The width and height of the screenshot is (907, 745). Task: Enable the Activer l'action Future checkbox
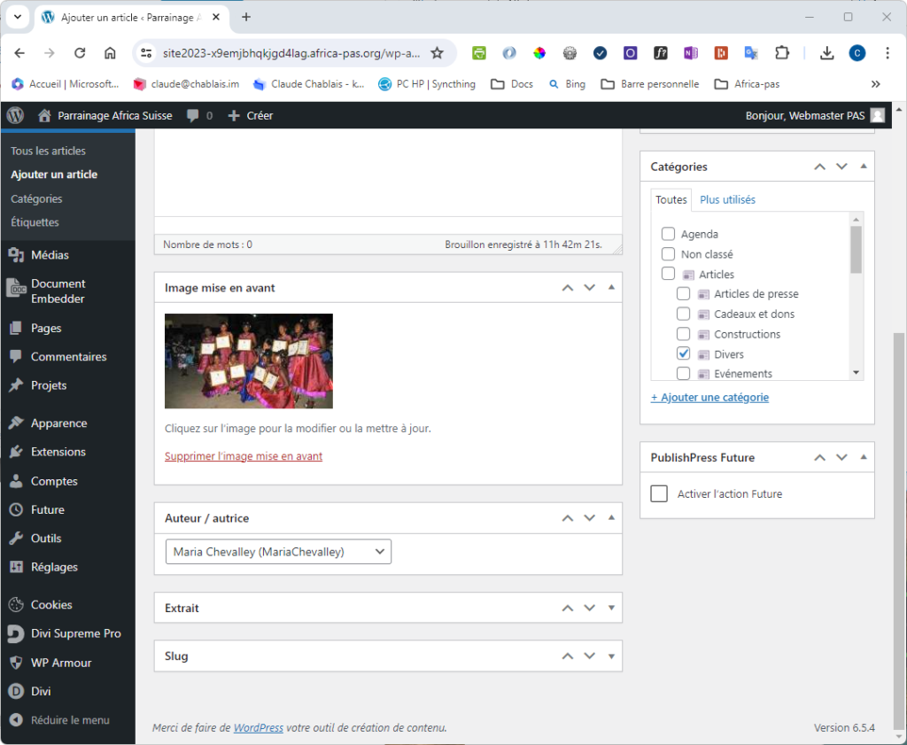pos(659,493)
